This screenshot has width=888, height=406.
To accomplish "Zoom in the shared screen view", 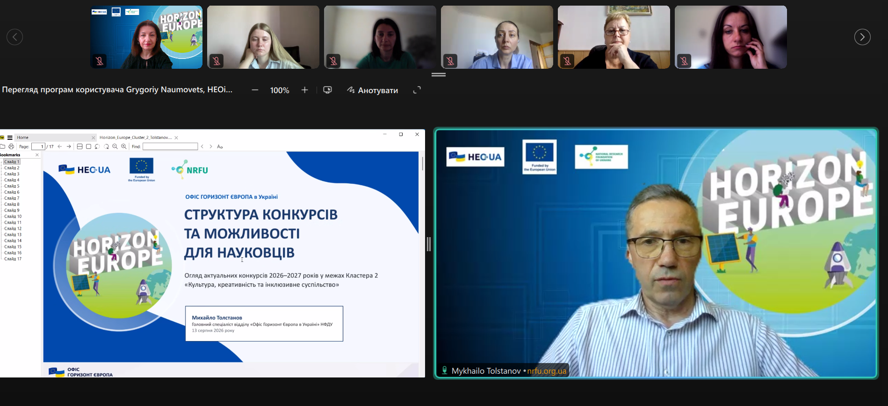I will click(x=305, y=90).
